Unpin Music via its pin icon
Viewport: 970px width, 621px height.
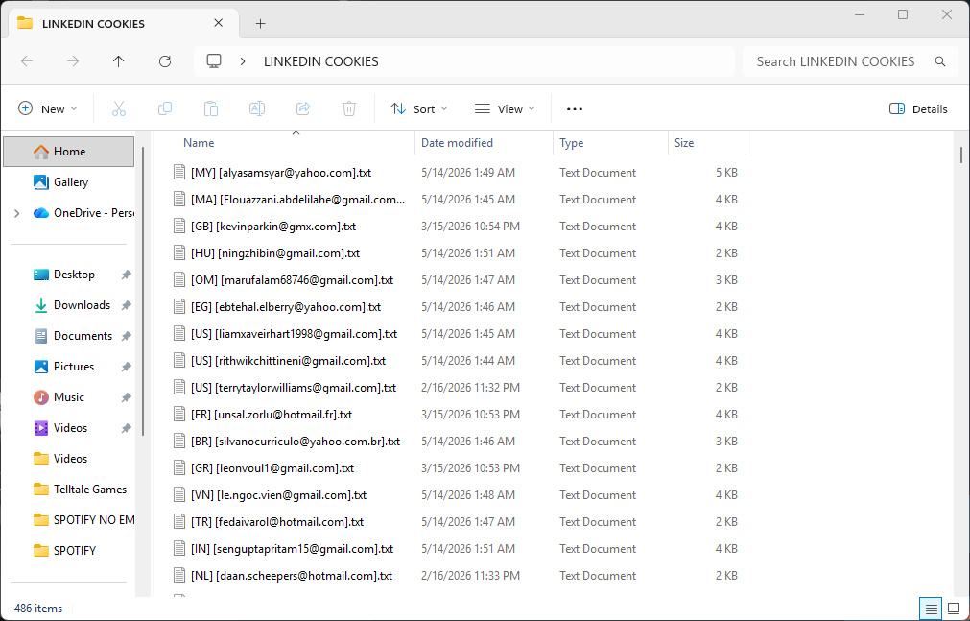coord(127,397)
